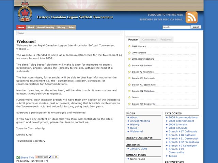Open 2008 Itinerary category
This screenshot has height=163, width=218.
click(x=178, y=125)
